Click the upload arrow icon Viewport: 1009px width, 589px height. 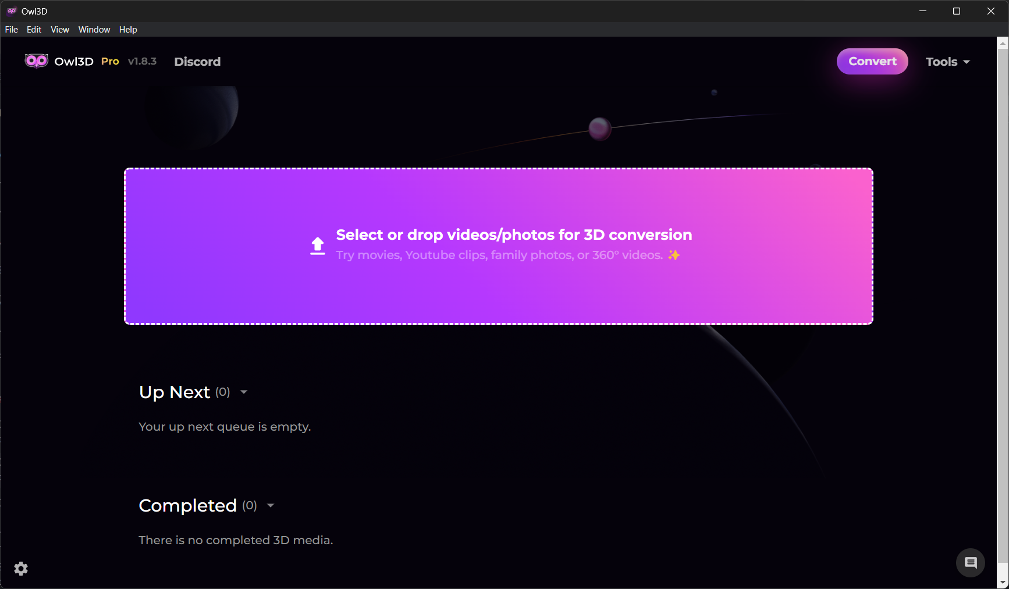tap(318, 246)
